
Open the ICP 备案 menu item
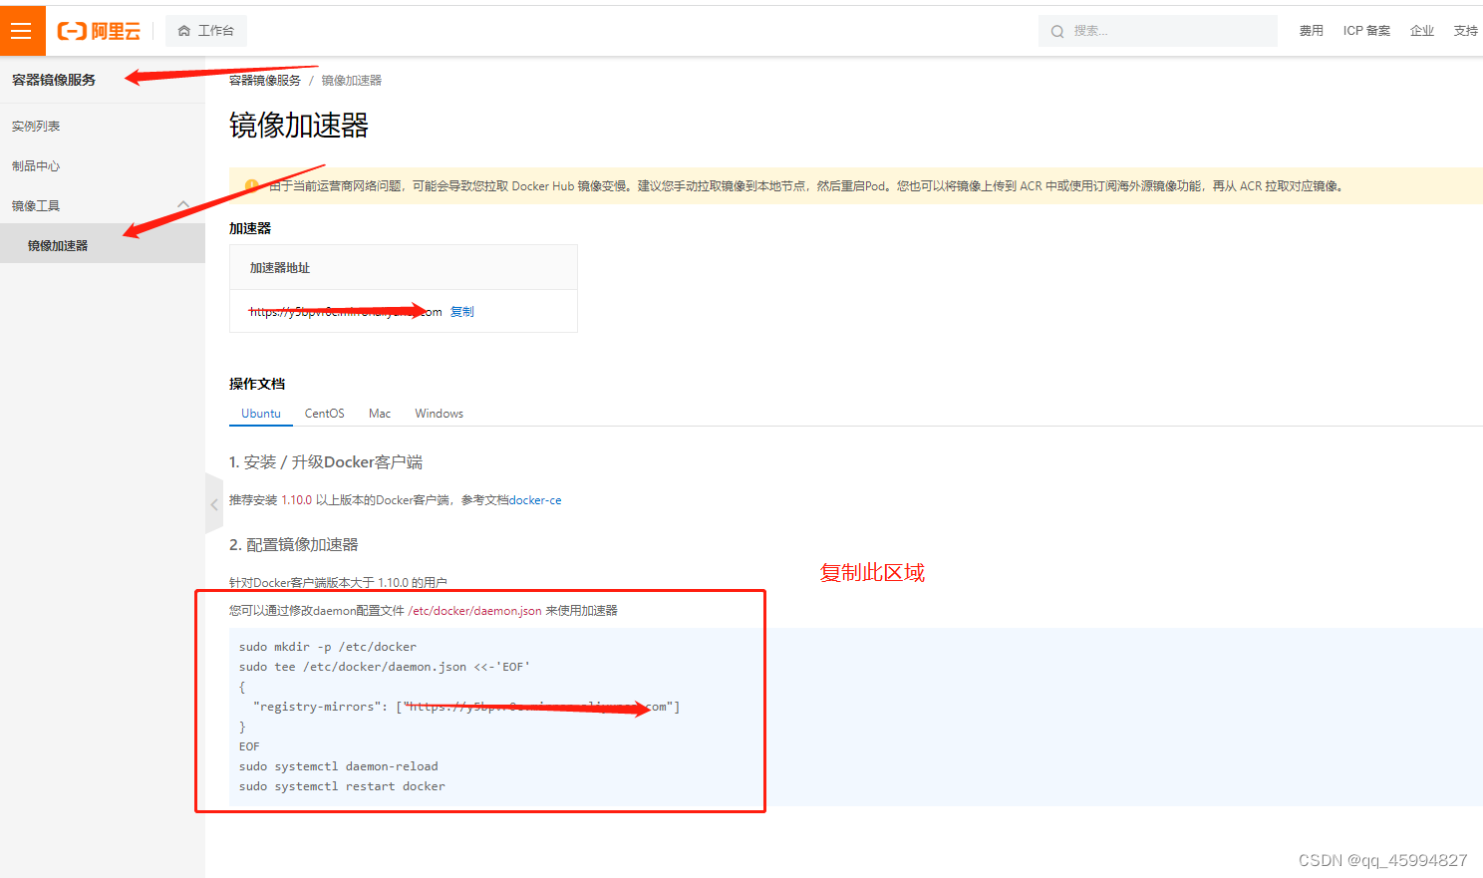(x=1366, y=31)
